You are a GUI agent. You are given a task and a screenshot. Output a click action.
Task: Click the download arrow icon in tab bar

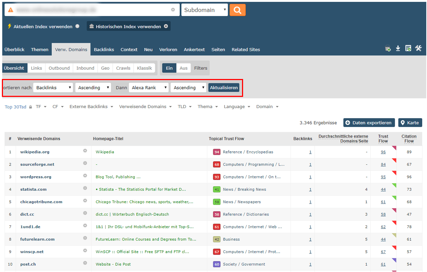point(398,48)
